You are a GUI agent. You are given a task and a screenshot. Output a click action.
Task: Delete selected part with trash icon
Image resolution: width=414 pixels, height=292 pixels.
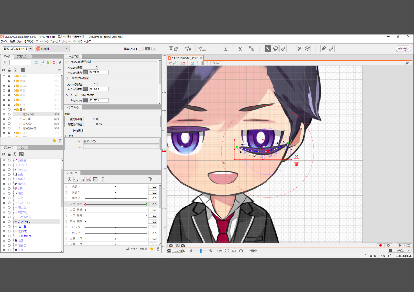tap(60, 141)
